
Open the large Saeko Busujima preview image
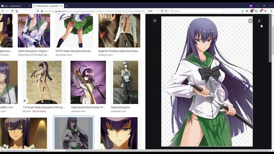(207, 81)
